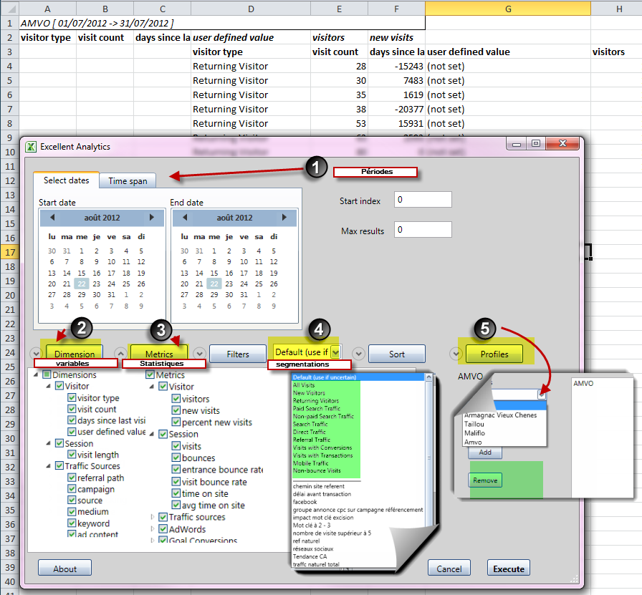The width and height of the screenshot is (642, 595).
Task: Expand the Profiles section arrow button
Action: click(456, 353)
